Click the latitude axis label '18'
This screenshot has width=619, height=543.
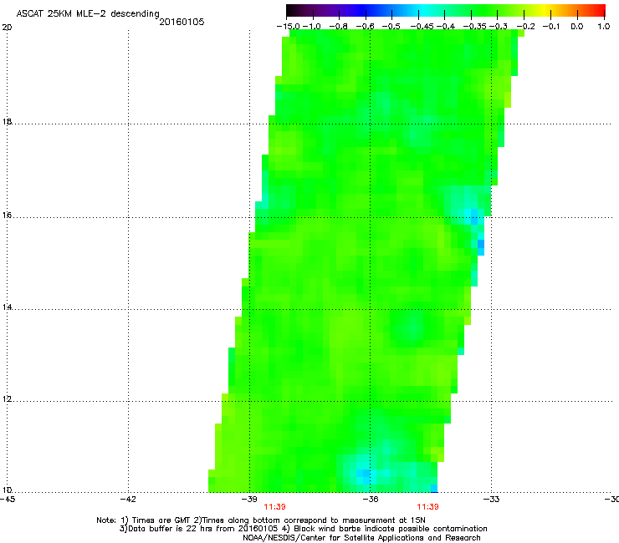click(7, 121)
